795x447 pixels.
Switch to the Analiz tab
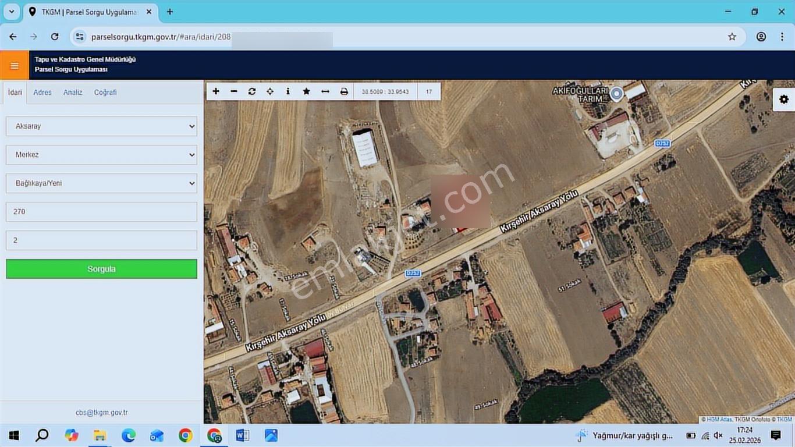coord(73,93)
